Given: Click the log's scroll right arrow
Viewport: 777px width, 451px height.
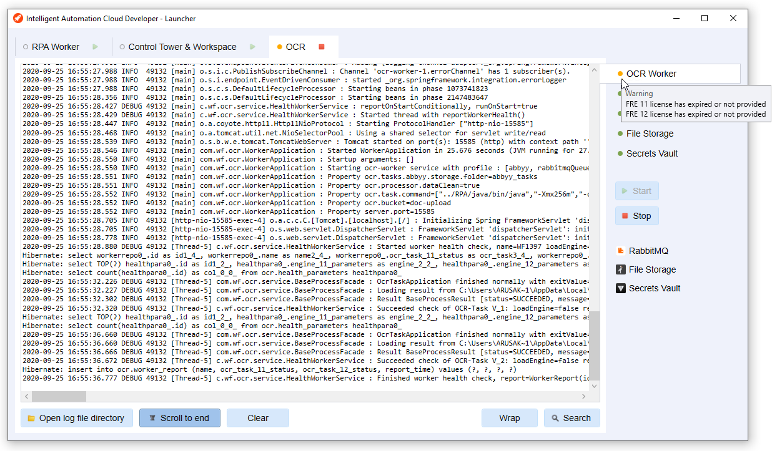Looking at the screenshot, I should click(584, 396).
